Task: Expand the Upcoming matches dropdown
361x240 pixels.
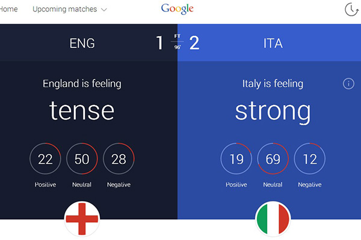Action: click(x=70, y=10)
